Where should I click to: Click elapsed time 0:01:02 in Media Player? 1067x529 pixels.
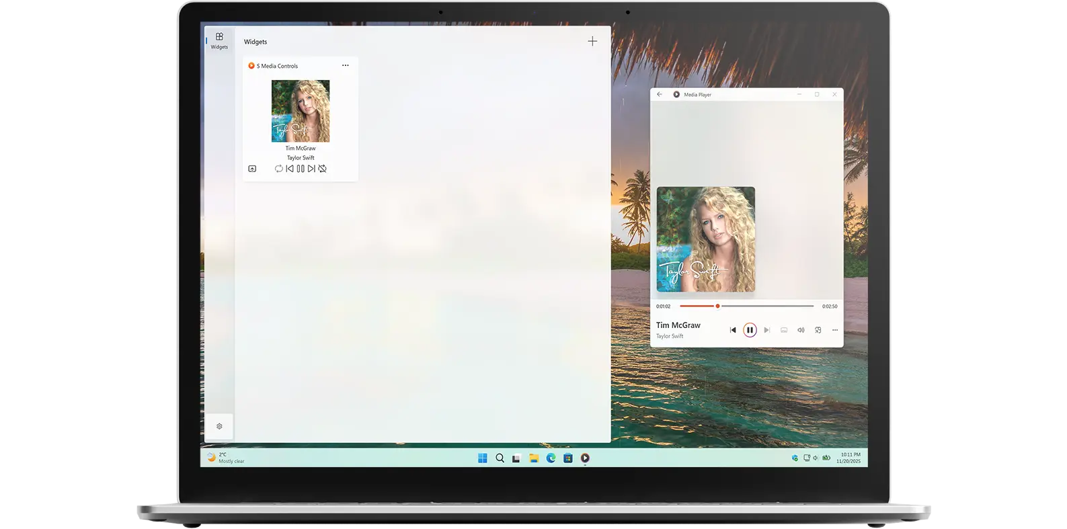(x=664, y=307)
